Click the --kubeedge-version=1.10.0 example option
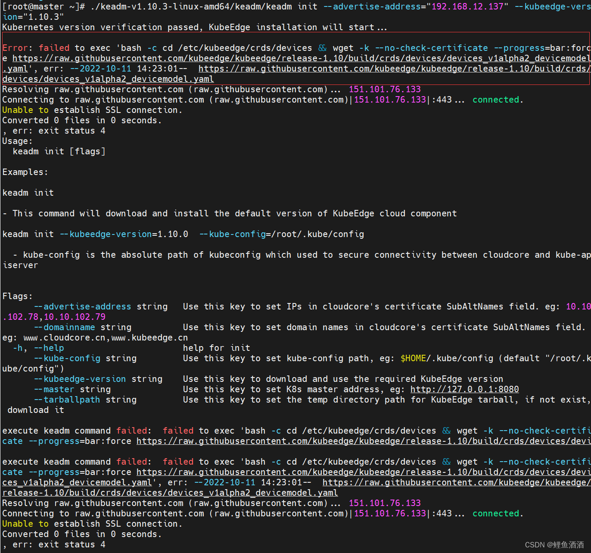591x553 pixels. point(124,234)
